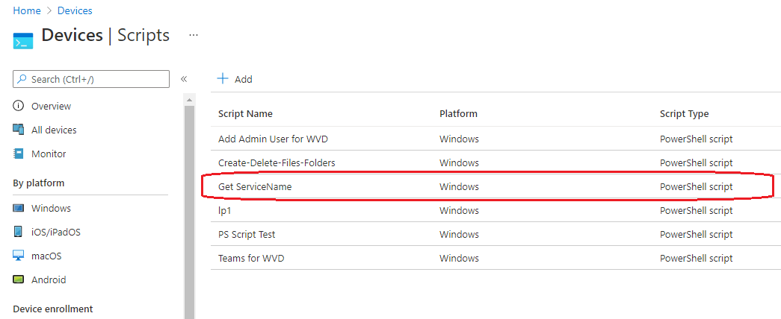Go to Home breadcrumb link

click(x=27, y=10)
